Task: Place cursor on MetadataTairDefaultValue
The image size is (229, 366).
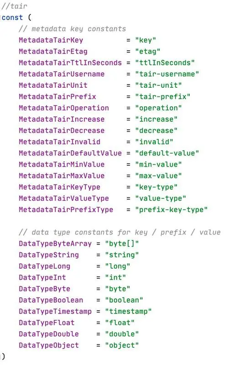Action: [x=70, y=153]
